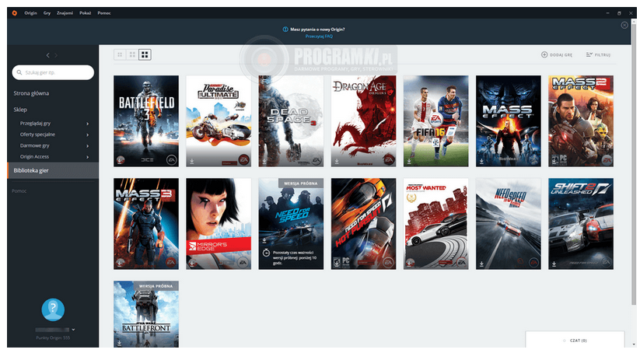Dismiss the new Origin banner
The height and width of the screenshot is (353, 640).
[624, 25]
